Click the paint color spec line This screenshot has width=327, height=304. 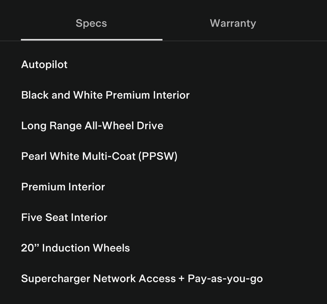coord(99,156)
